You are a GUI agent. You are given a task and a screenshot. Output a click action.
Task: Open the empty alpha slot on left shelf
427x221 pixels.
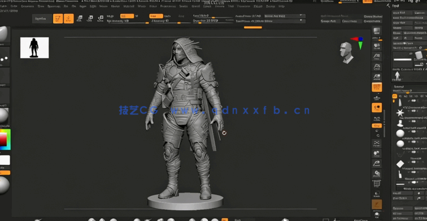(x=5, y=77)
